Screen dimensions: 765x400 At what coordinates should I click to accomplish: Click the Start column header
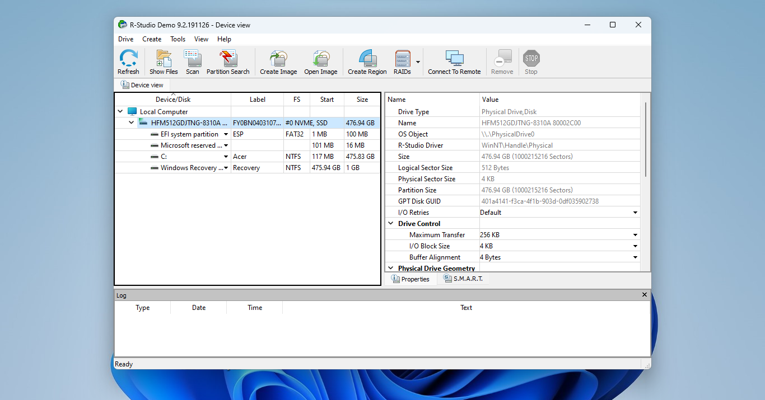(x=327, y=100)
